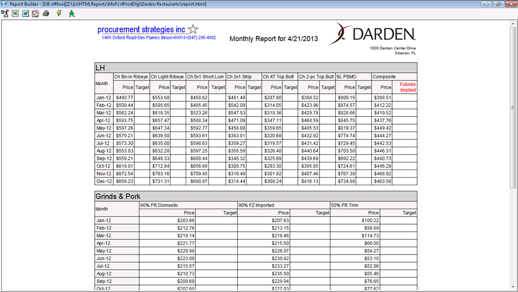Restore down the Report Builder window
The image size is (518, 292).
498,4
